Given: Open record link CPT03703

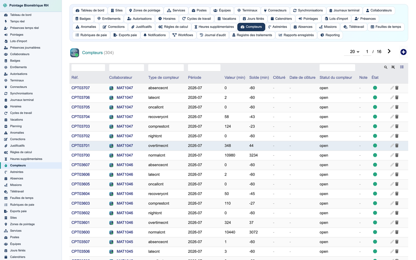Looking at the screenshot, I should (x=81, y=126).
